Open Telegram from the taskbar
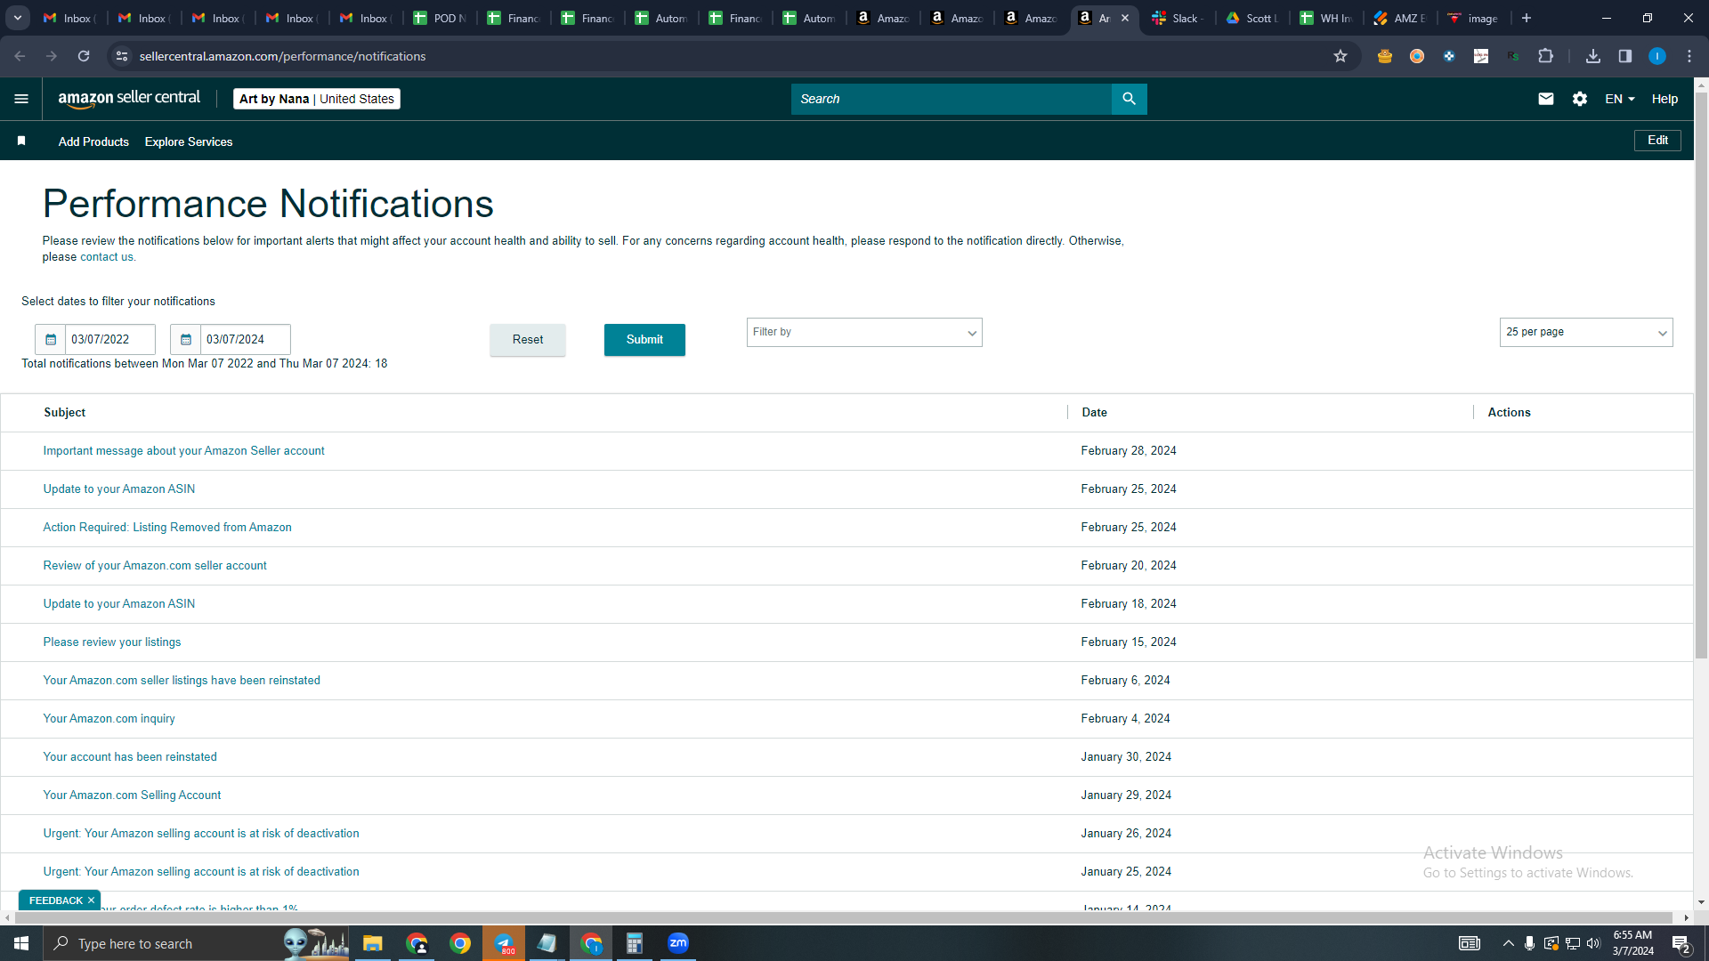Viewport: 1709px width, 961px height. [504, 943]
